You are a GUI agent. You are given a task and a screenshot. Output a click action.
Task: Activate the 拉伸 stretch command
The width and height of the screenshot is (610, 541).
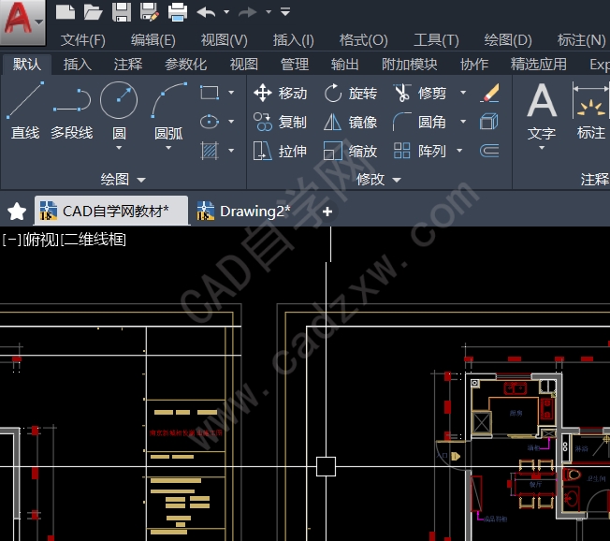280,151
